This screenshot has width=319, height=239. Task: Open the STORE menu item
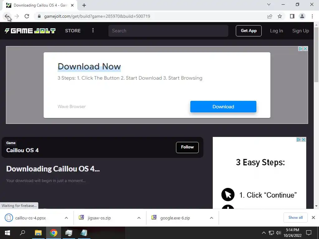coord(73,31)
